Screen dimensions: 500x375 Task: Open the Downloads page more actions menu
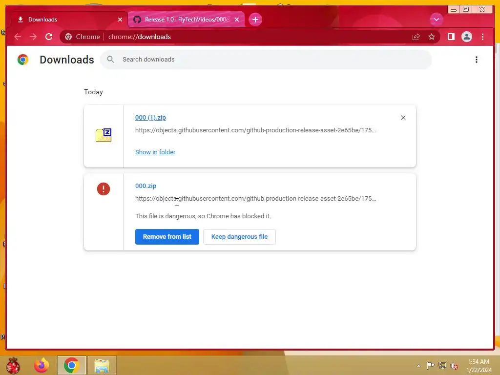[x=477, y=60]
